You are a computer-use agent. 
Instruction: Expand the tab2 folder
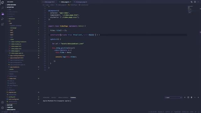point(12,33)
